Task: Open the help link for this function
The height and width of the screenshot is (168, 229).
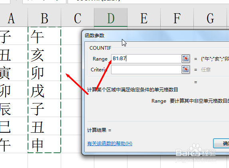Action: [x=110, y=144]
